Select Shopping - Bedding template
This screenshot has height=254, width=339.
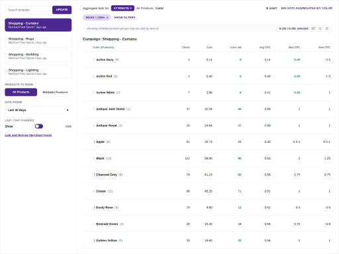38,56
